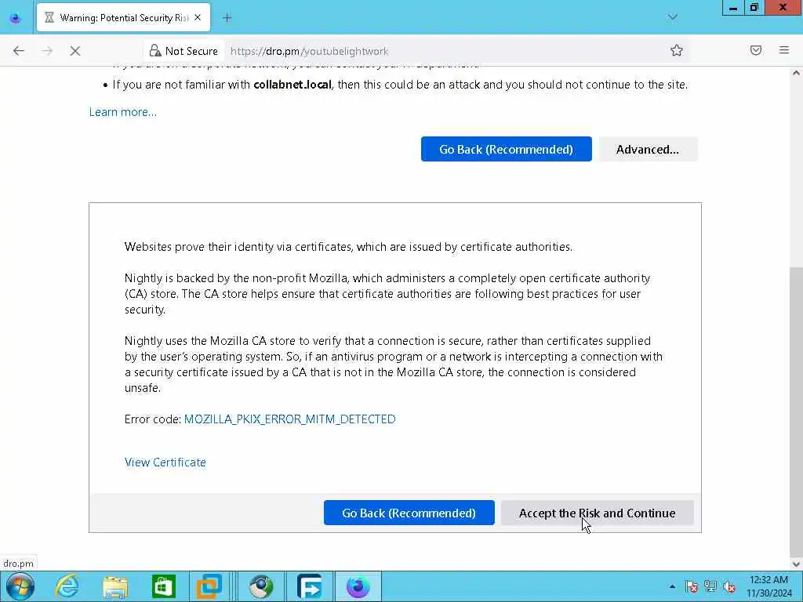Click Accept the Risk and Continue

(597, 513)
